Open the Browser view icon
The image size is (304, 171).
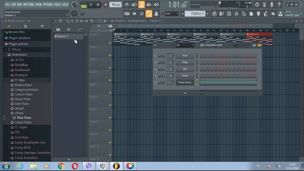coord(244,14)
